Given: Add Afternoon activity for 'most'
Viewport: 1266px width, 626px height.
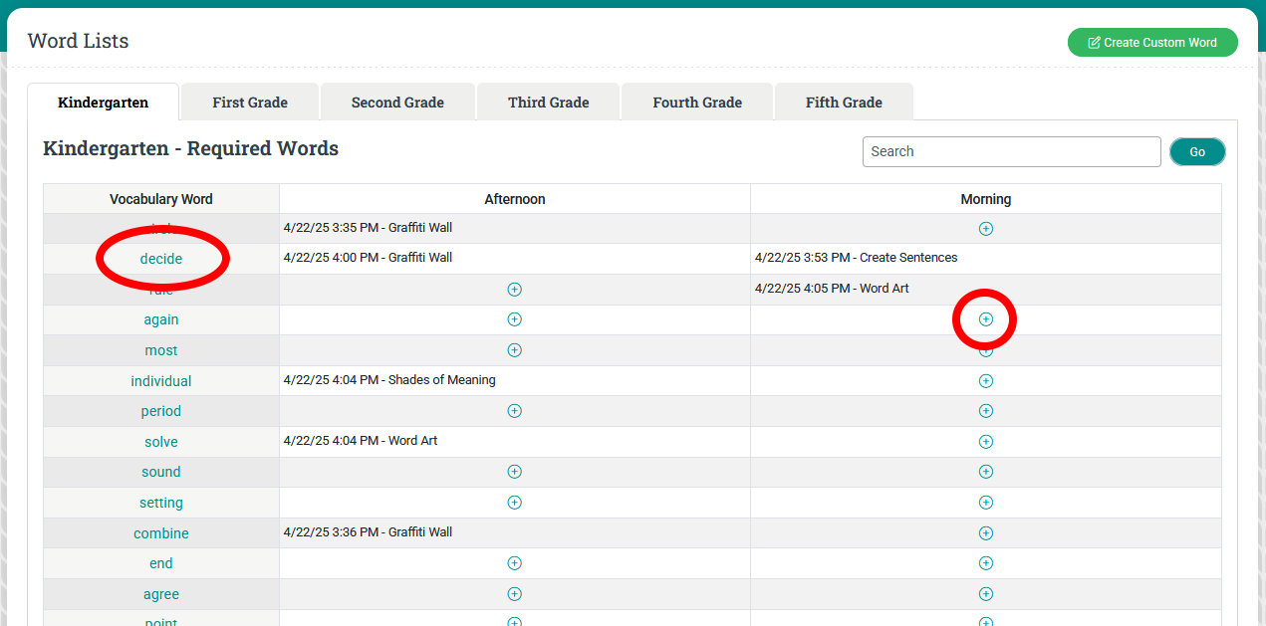Looking at the screenshot, I should pos(514,350).
